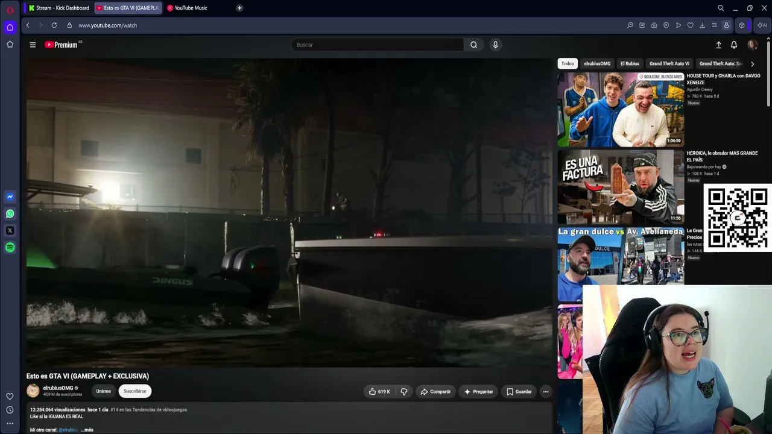
Task: Add page to bookmarks with heart icon
Action: click(x=691, y=25)
